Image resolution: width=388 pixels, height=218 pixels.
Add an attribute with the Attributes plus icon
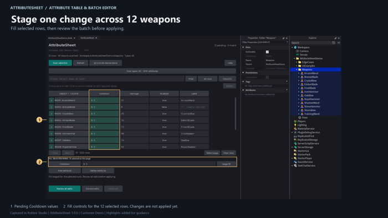[x=287, y=90]
